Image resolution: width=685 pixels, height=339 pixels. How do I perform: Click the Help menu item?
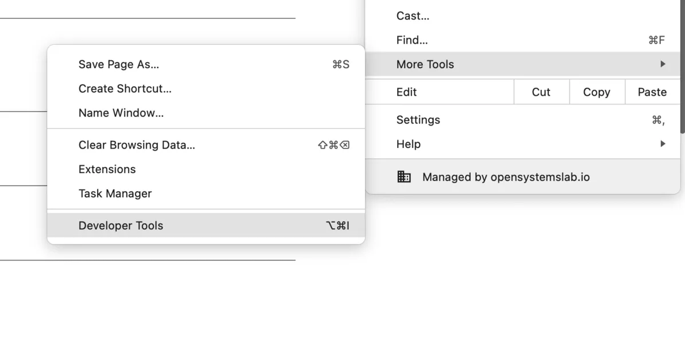[x=522, y=144]
